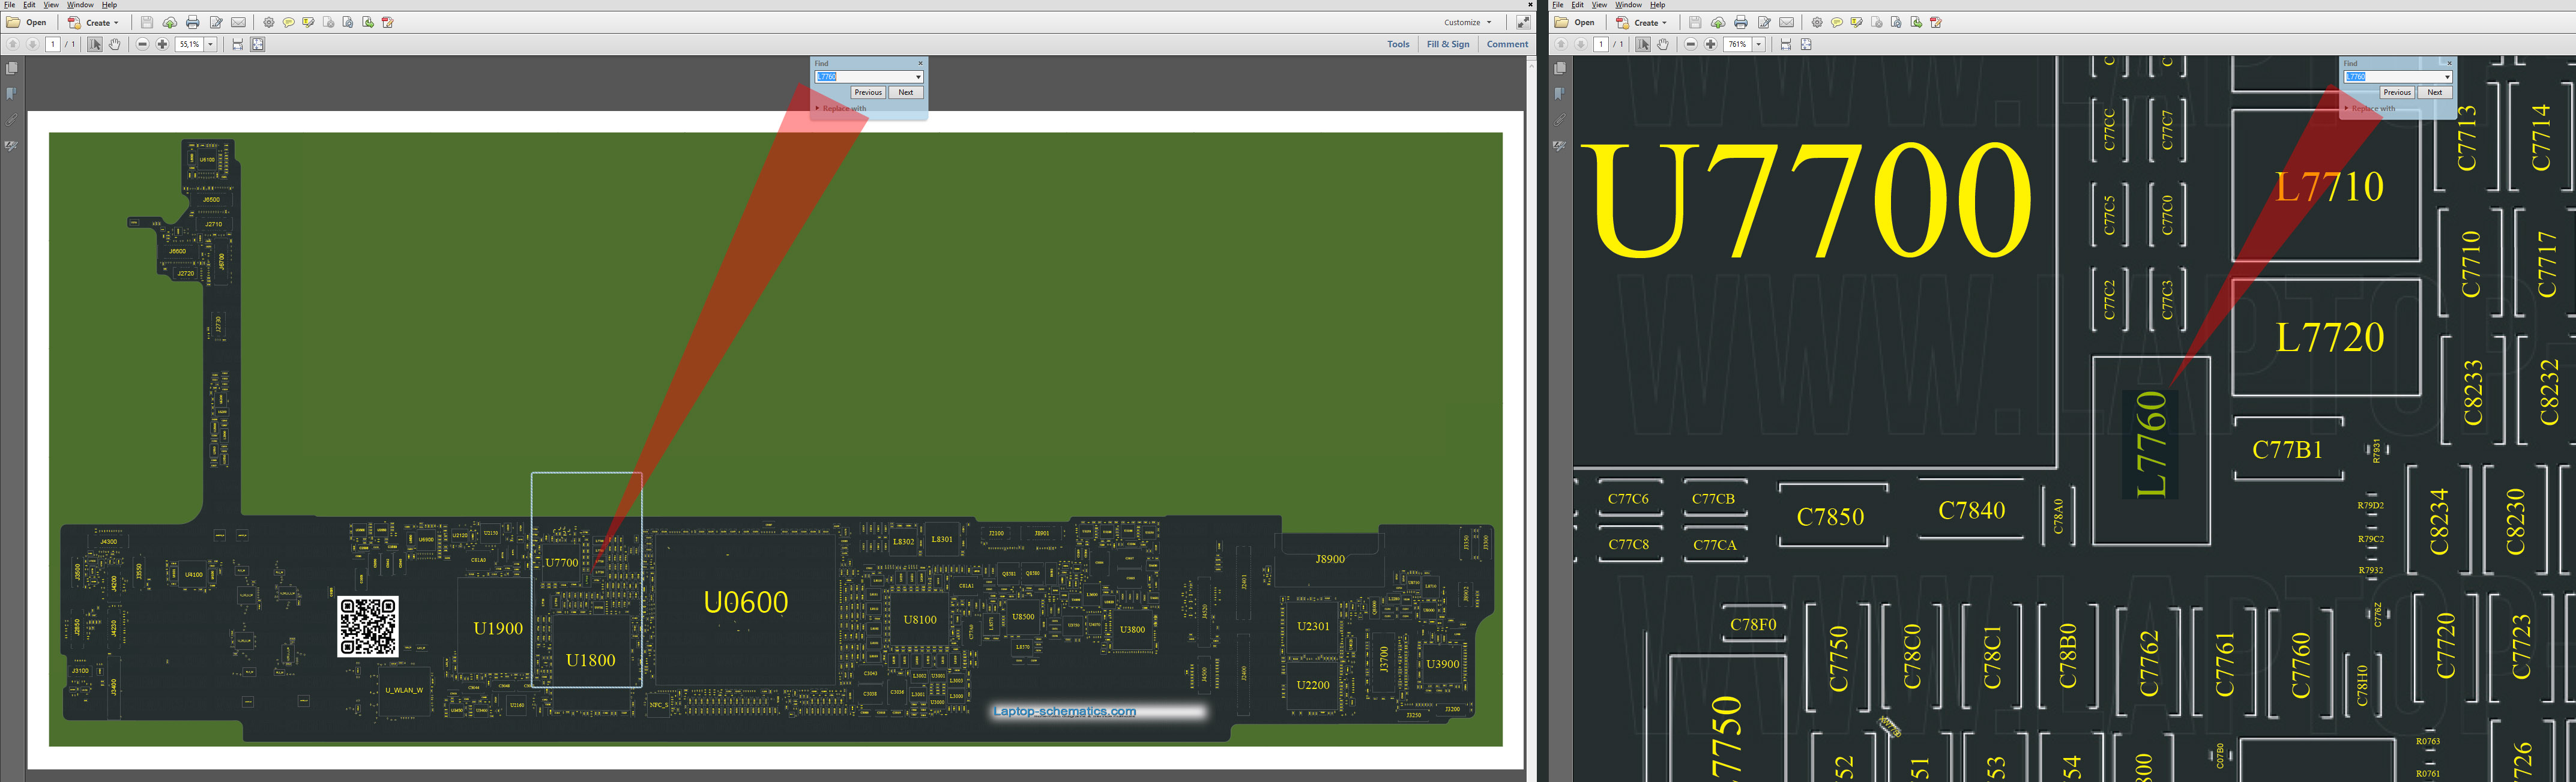Open the Edit menu in the left window
This screenshot has height=782, width=2576.
click(x=29, y=5)
